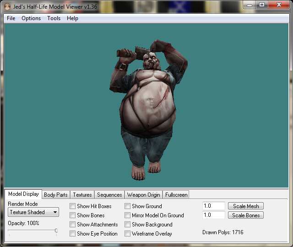Open the Weapon Origin tab

coord(143,195)
